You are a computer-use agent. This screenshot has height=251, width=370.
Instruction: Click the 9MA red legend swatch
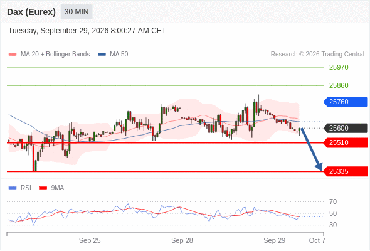(43, 188)
